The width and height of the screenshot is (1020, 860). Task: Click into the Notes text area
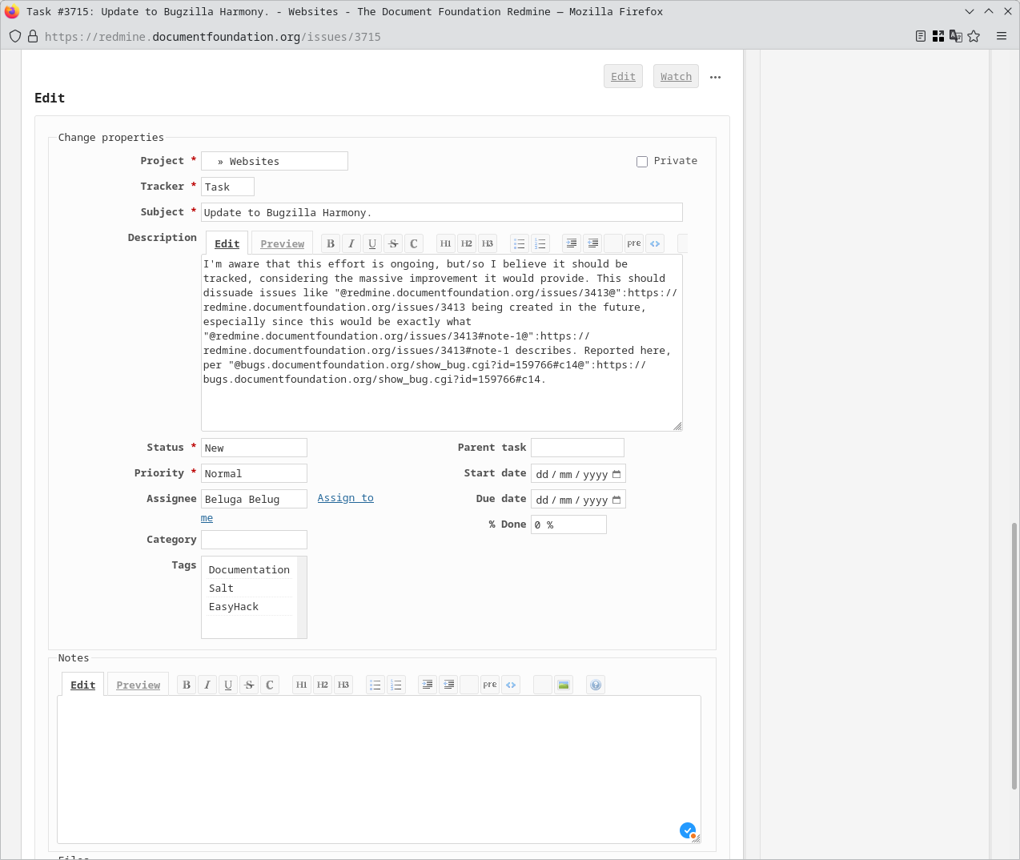379,769
